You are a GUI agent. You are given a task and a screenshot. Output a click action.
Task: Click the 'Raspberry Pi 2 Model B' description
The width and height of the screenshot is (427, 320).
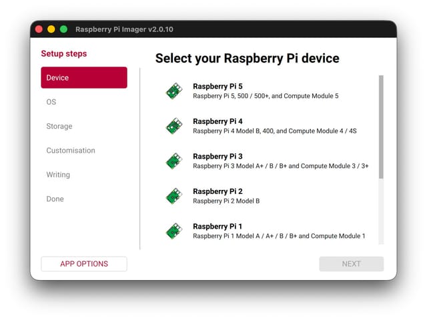click(x=226, y=201)
